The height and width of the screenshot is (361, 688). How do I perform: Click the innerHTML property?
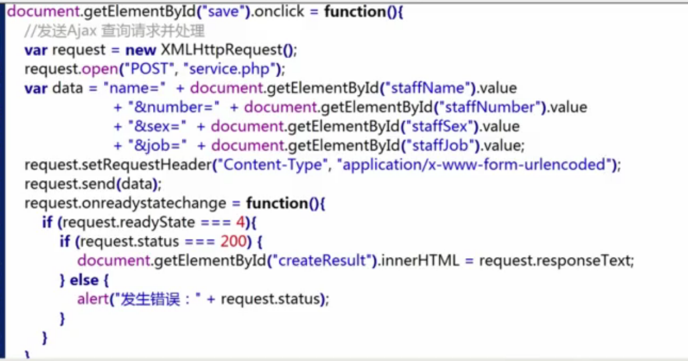[x=420, y=260]
